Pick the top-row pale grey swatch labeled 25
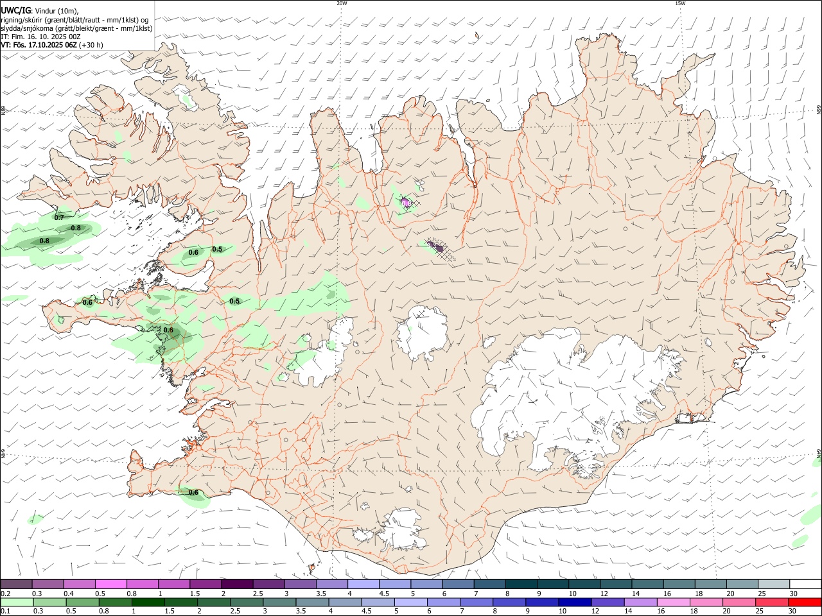The height and width of the screenshot is (616, 822). click(774, 584)
